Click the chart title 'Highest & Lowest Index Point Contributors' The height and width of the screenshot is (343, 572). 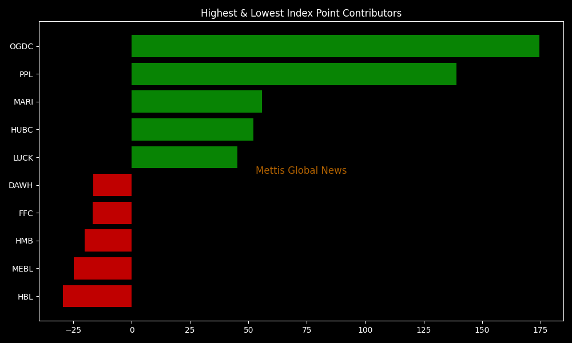tap(301, 13)
